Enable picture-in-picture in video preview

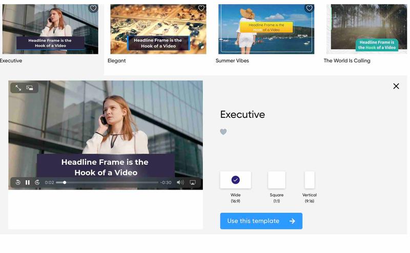(x=30, y=88)
